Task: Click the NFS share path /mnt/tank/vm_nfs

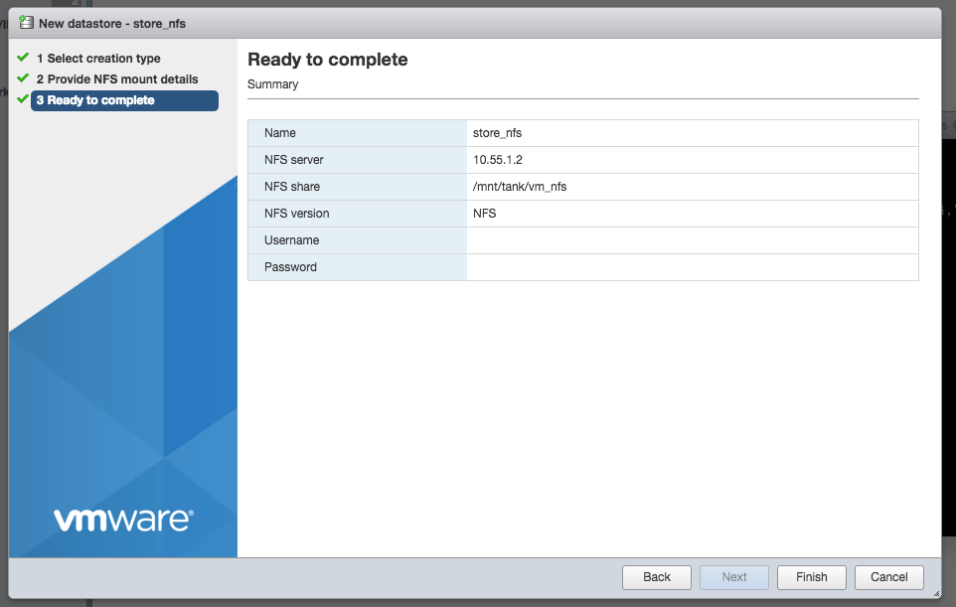Action: coord(520,187)
